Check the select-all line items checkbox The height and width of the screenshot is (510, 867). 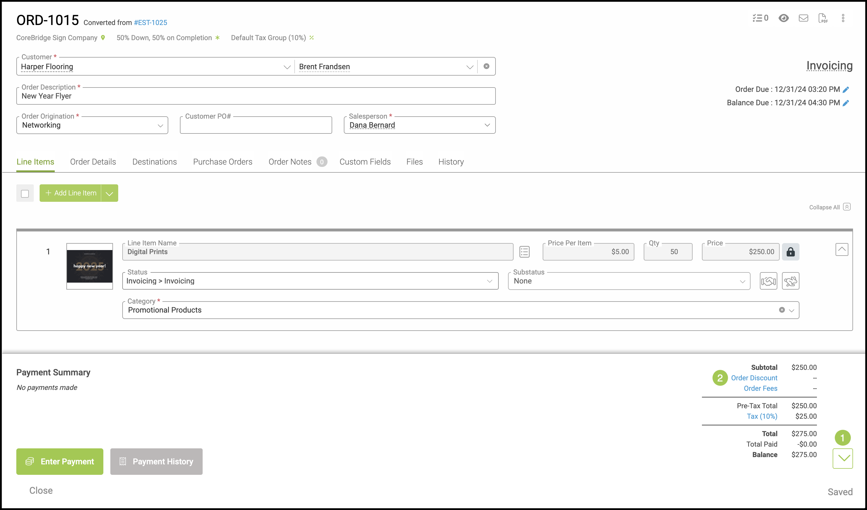click(x=25, y=193)
